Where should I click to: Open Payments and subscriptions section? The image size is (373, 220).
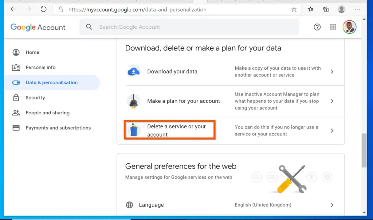coord(58,128)
